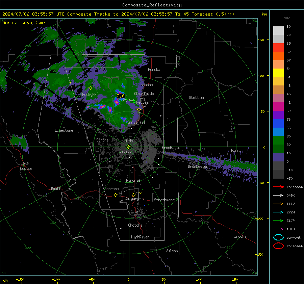Click the yellow diamond marker above Calgary

click(133, 195)
